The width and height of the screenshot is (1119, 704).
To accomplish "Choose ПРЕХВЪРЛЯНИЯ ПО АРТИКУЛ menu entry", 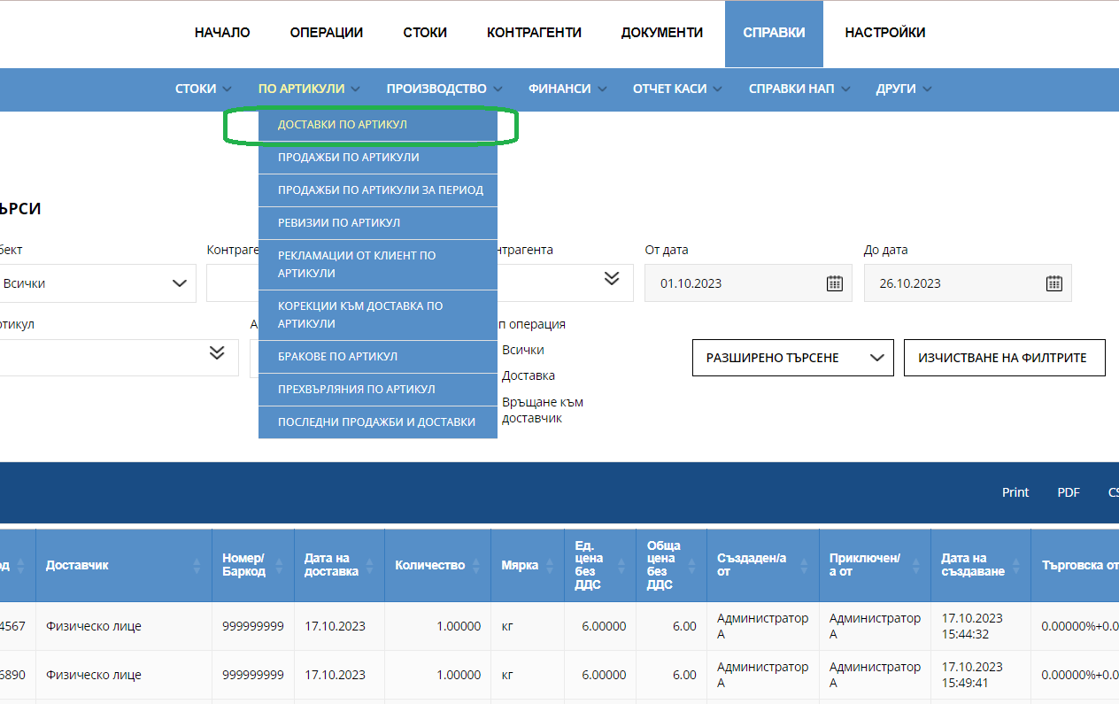I will point(378,390).
